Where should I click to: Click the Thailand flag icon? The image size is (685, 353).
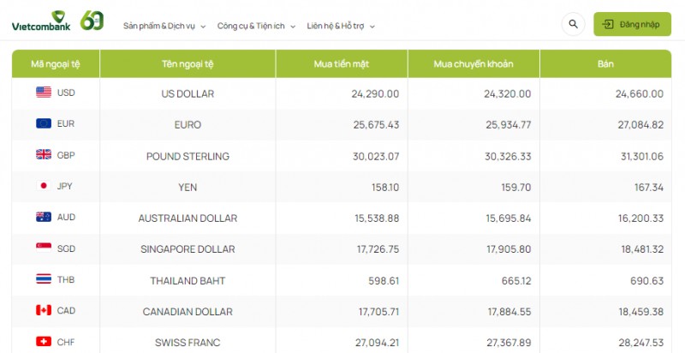[x=44, y=279]
